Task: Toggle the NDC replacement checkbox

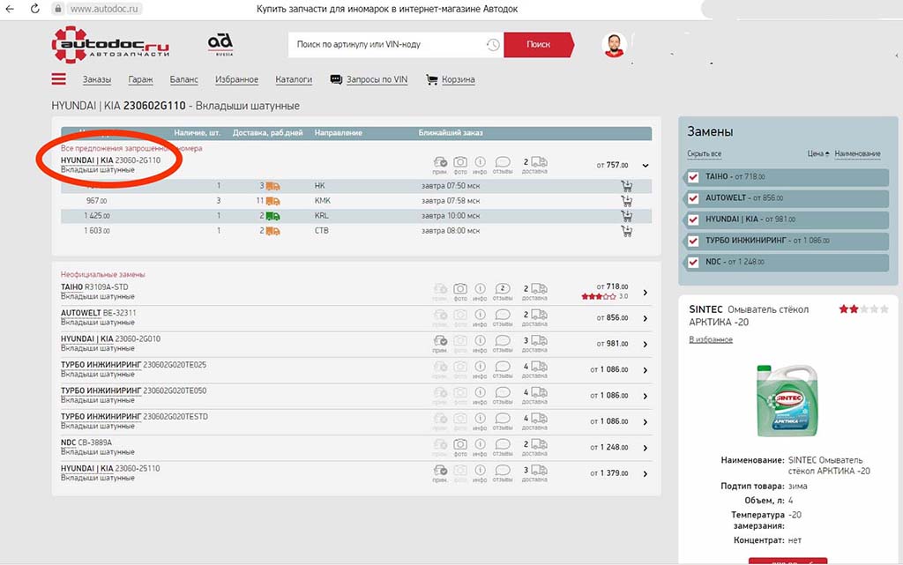Action: coord(693,262)
